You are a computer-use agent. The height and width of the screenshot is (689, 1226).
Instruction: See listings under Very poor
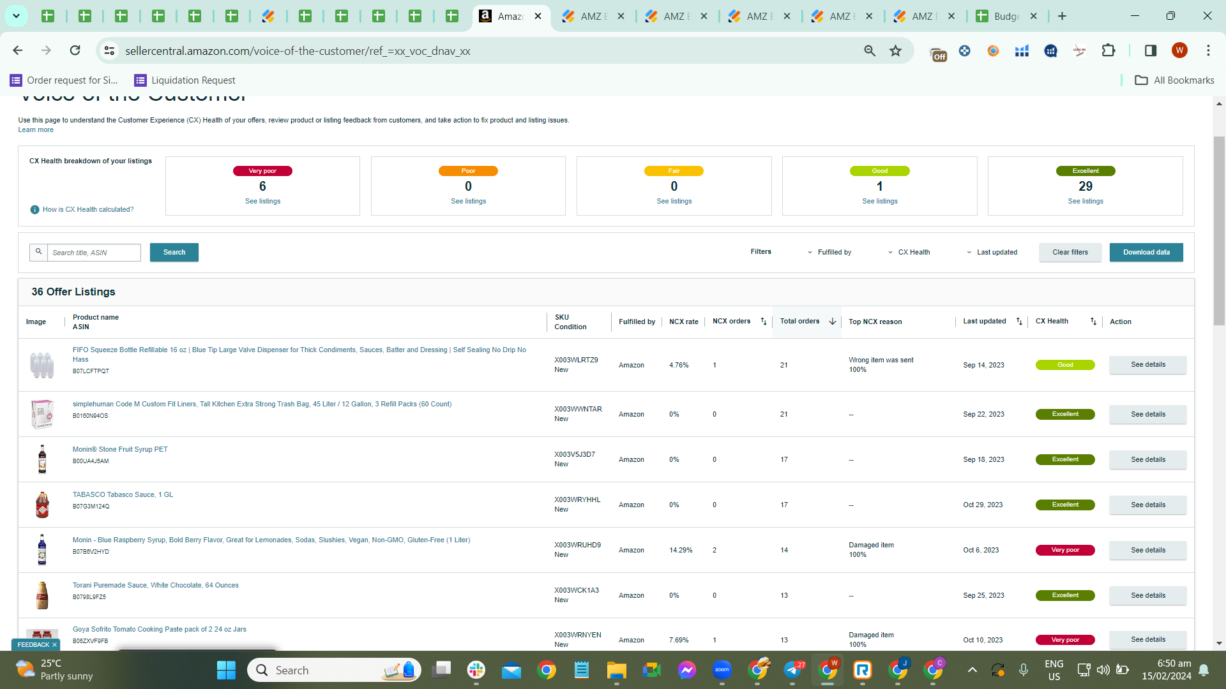pos(262,202)
